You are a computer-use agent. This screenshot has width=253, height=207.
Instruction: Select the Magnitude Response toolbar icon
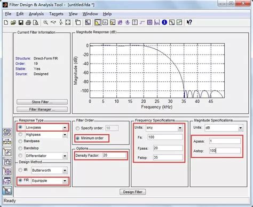tap(98, 22)
